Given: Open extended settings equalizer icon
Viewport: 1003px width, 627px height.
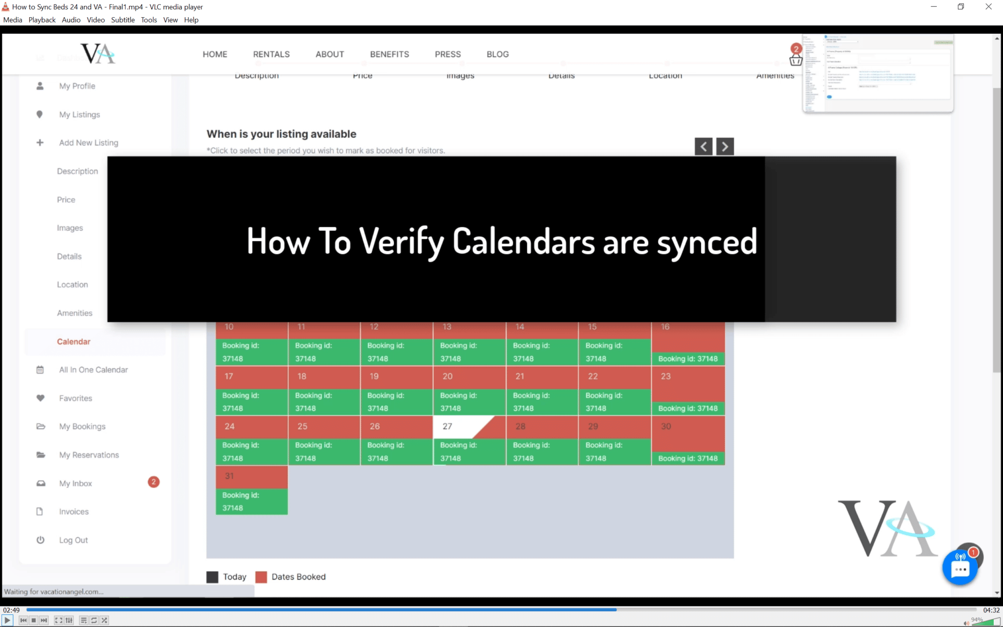Looking at the screenshot, I should point(69,620).
